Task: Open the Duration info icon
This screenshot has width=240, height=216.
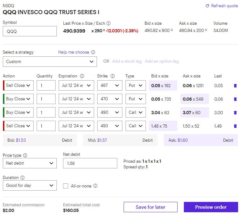Action: [23, 178]
